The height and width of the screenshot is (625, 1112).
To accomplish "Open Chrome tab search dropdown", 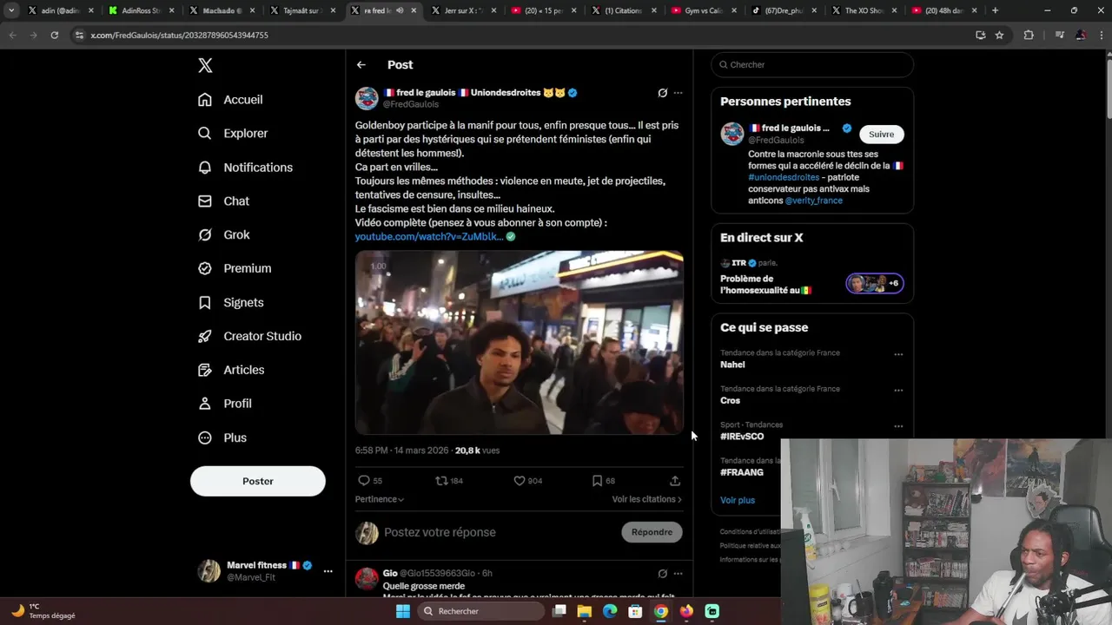I will 11,10.
